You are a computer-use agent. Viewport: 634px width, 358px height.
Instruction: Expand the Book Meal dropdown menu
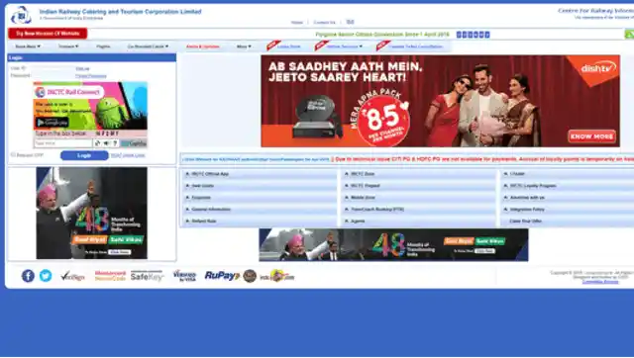click(28, 46)
